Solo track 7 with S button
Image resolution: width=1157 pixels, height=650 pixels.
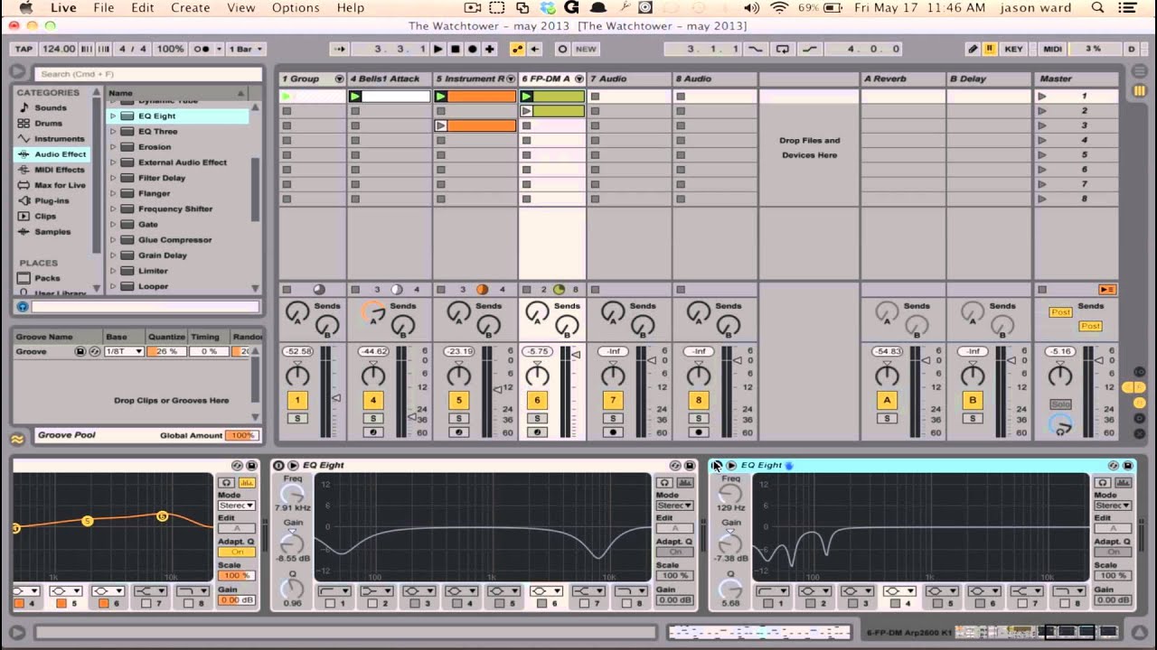(613, 418)
